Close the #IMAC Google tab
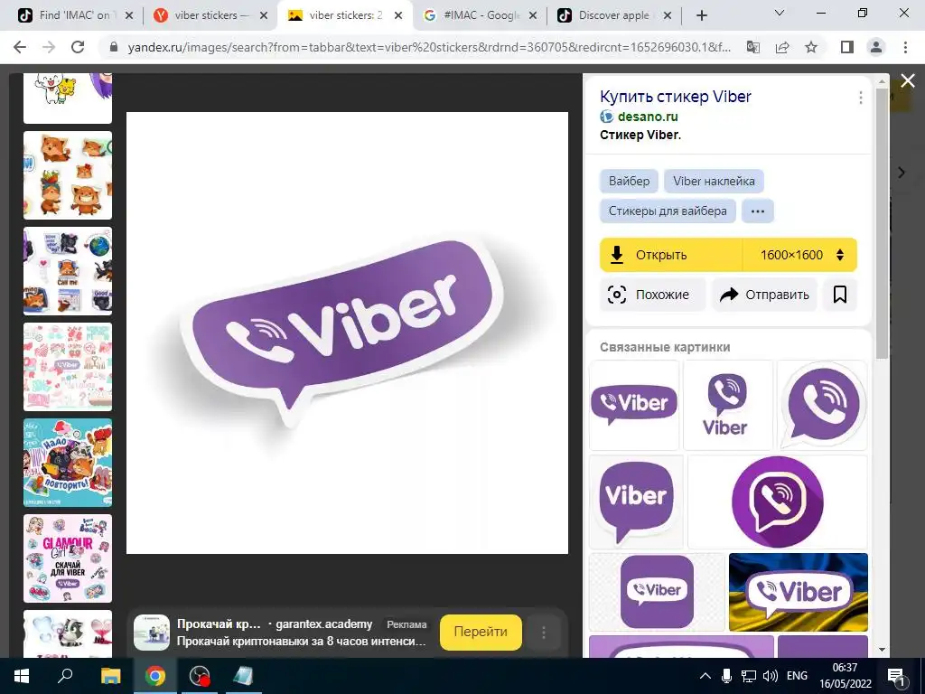The width and height of the screenshot is (925, 694). pyautogui.click(x=533, y=16)
